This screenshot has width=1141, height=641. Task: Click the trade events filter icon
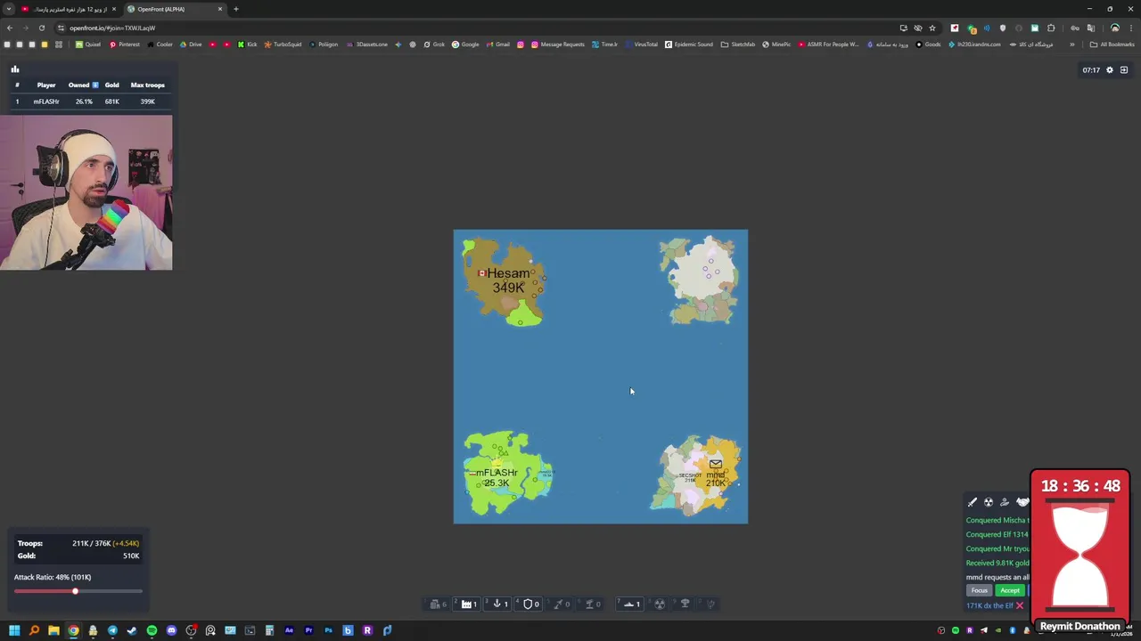coord(1005,502)
